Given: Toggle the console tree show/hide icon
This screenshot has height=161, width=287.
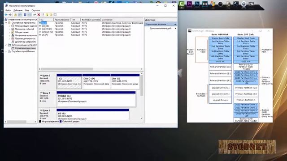Looking at the screenshot, I should tap(20, 15).
